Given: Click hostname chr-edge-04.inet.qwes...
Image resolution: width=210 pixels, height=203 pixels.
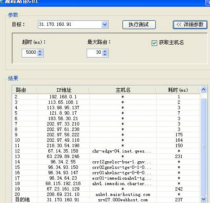Looking at the screenshot, I should (122, 151).
